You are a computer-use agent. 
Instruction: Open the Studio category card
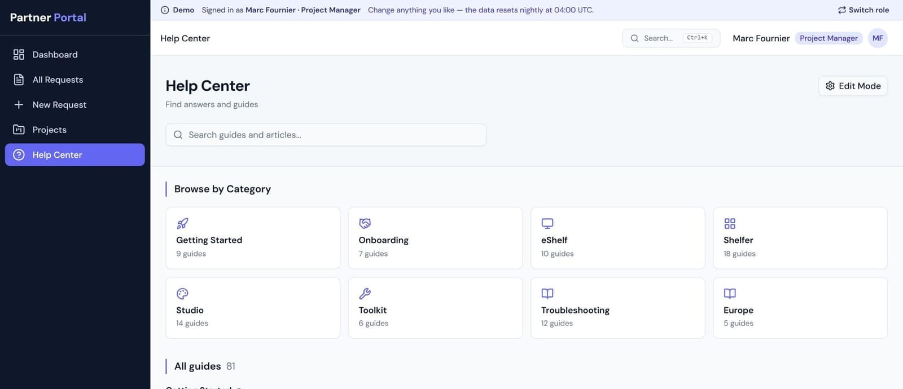[x=253, y=308]
